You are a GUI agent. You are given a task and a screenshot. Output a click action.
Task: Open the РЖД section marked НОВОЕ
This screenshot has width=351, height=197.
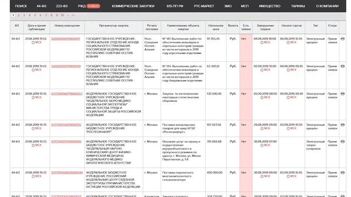pos(89,6)
